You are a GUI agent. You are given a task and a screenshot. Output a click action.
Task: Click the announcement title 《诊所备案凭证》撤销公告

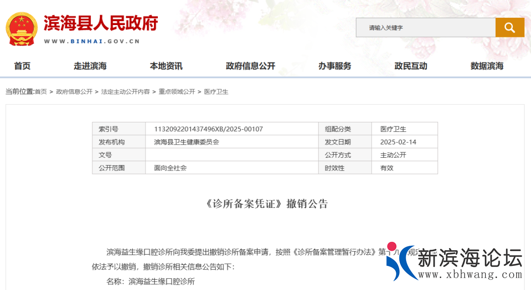265,204
